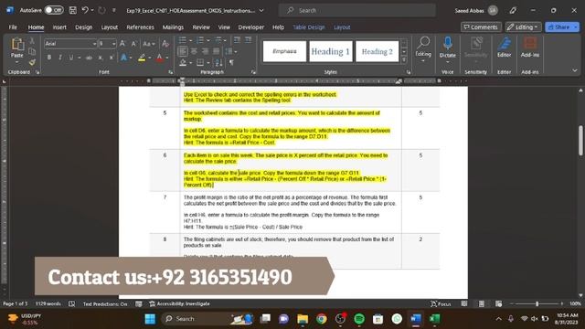Toggle Subscript formatting
This screenshot has width=585, height=329.
[x=101, y=58]
